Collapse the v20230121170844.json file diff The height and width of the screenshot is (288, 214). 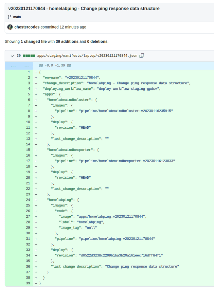(x=12, y=56)
